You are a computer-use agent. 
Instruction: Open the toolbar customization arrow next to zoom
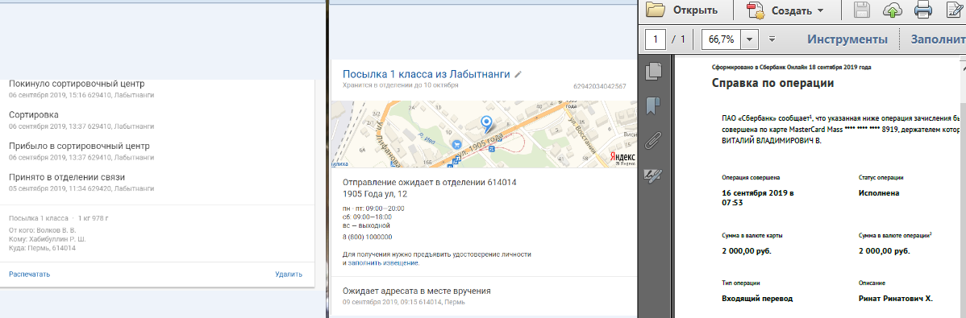[772, 39]
